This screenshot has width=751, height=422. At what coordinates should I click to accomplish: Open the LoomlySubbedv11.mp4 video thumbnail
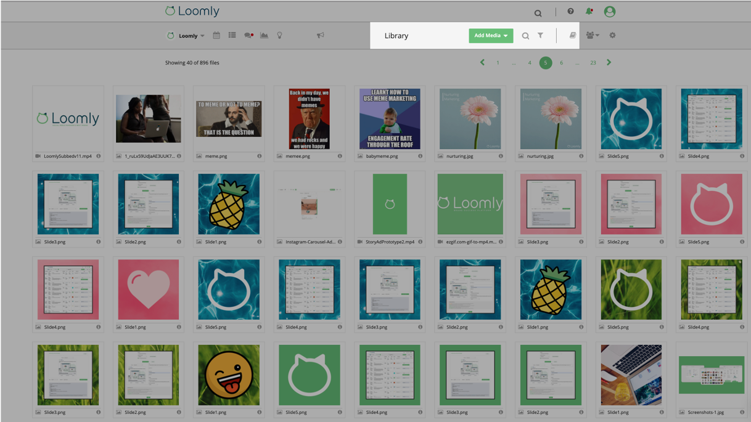pyautogui.click(x=68, y=118)
